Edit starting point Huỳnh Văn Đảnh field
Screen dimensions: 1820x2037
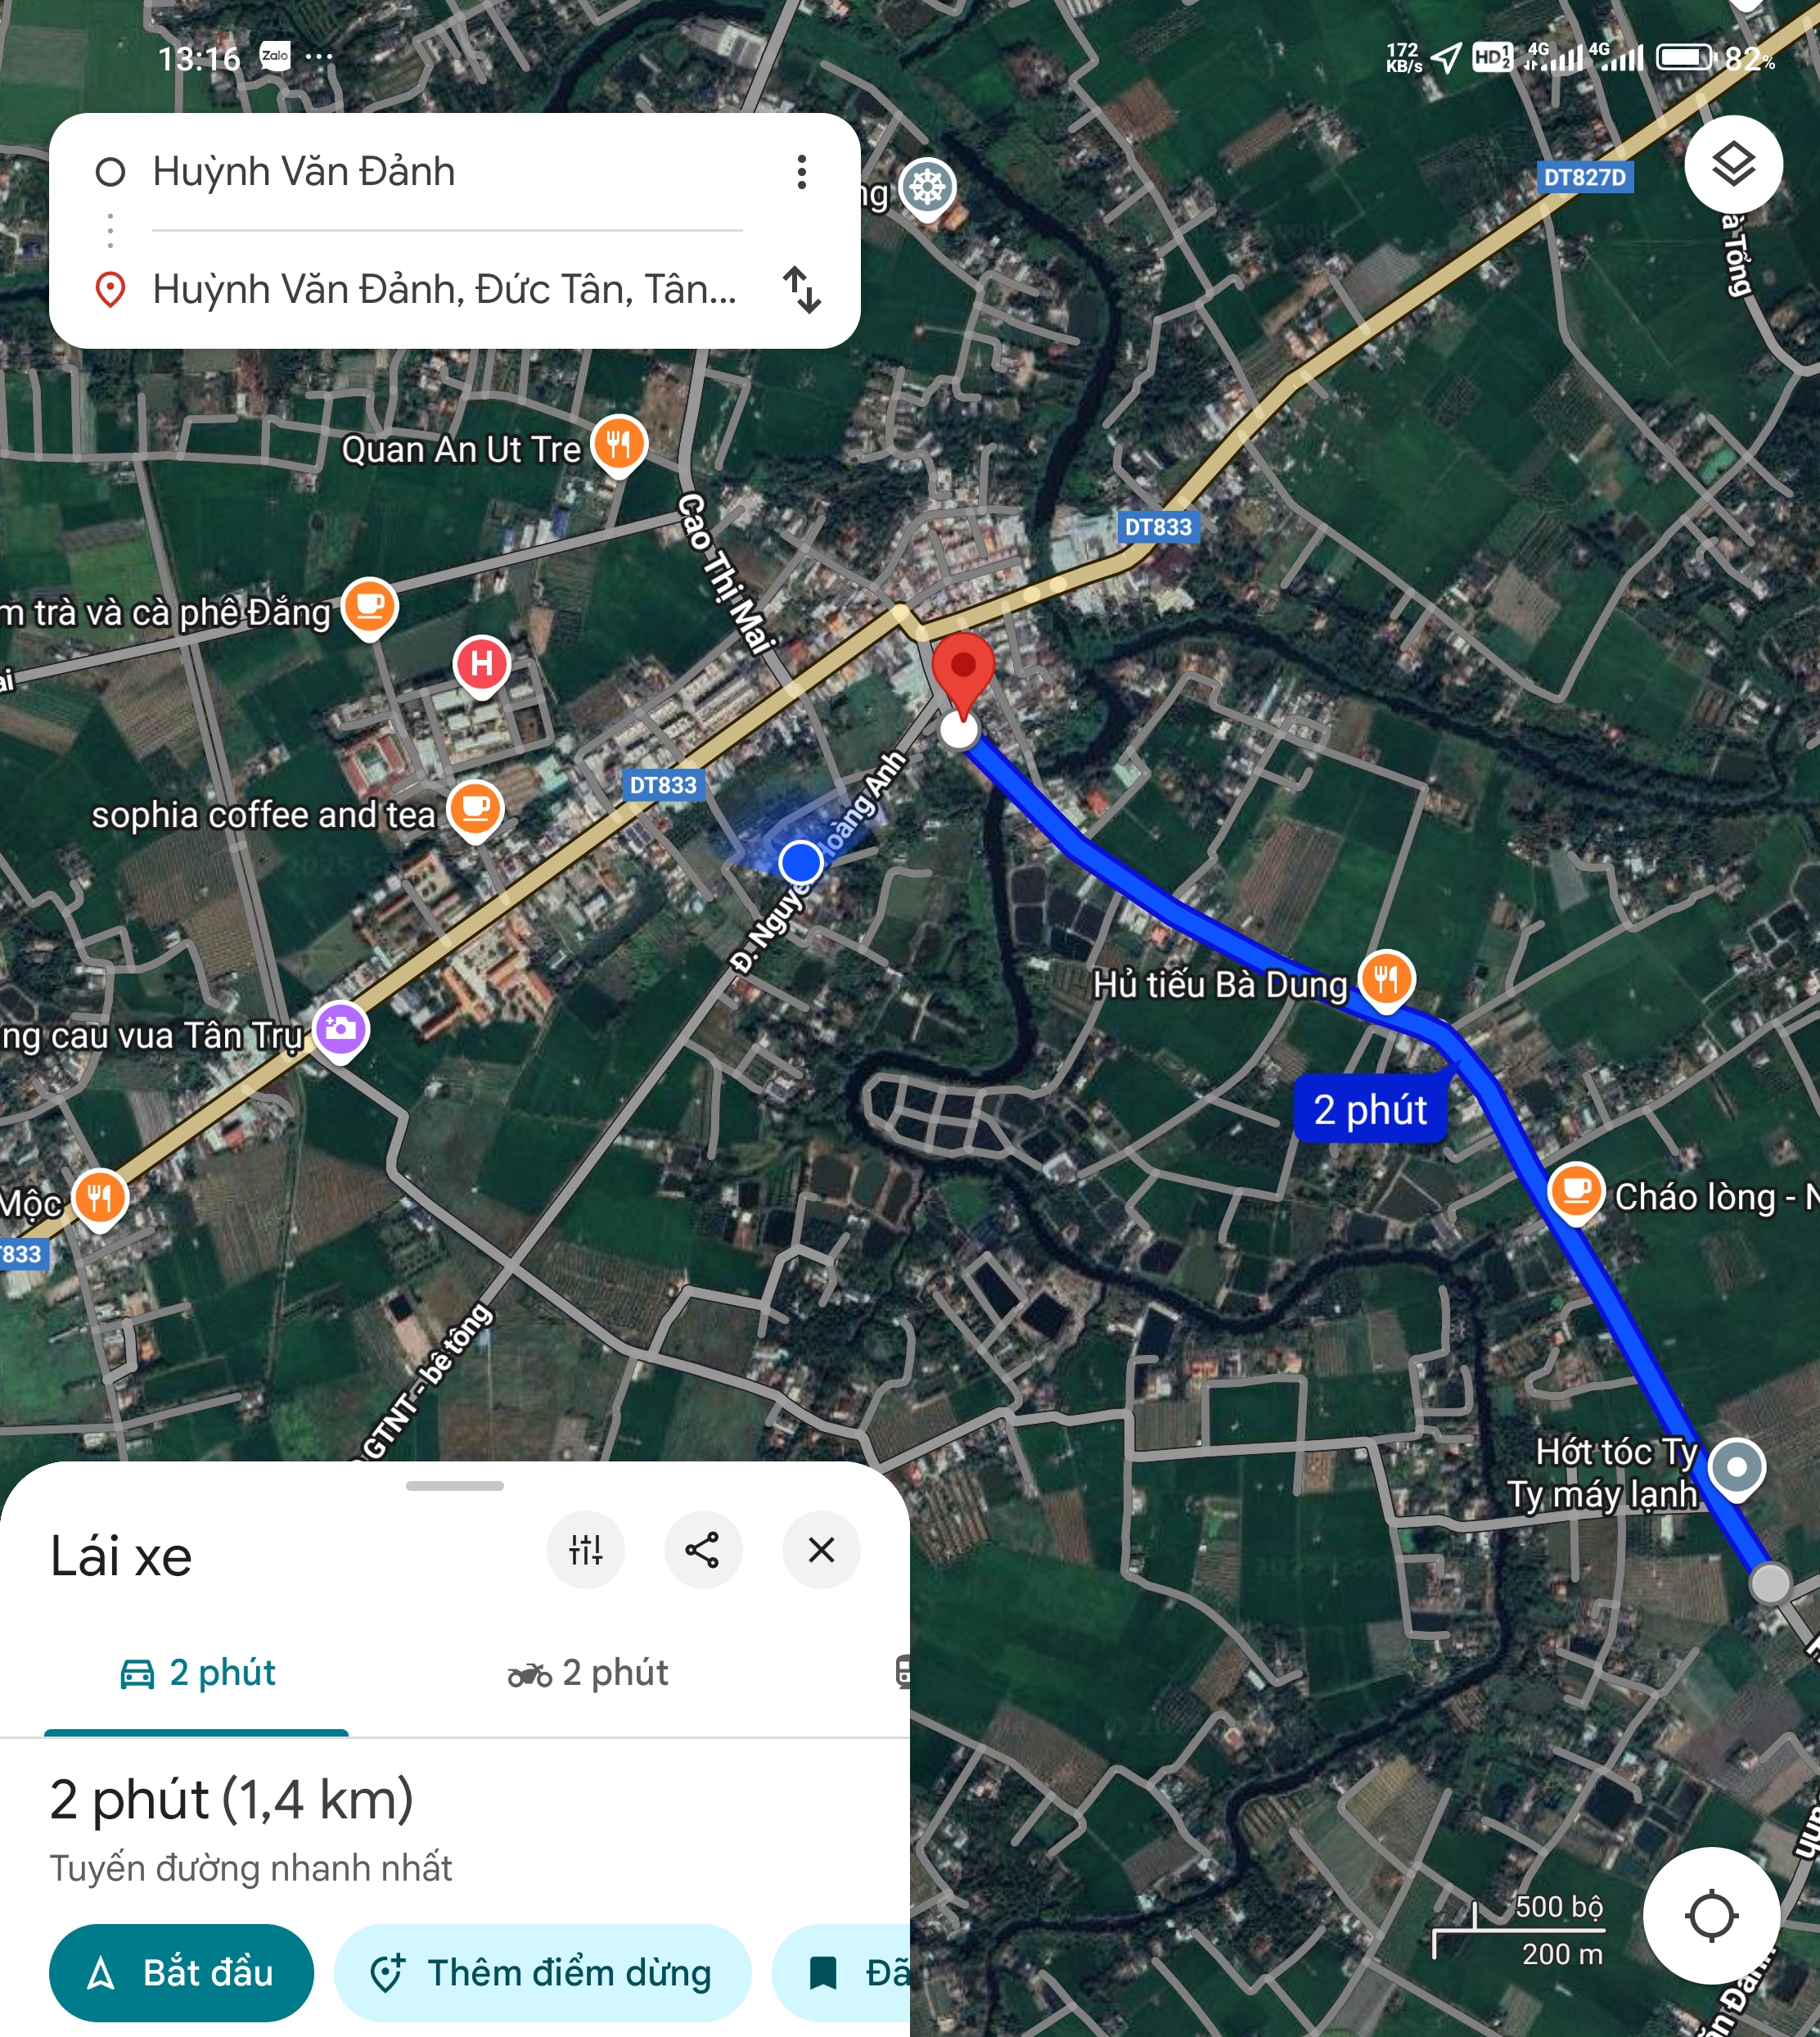point(447,172)
